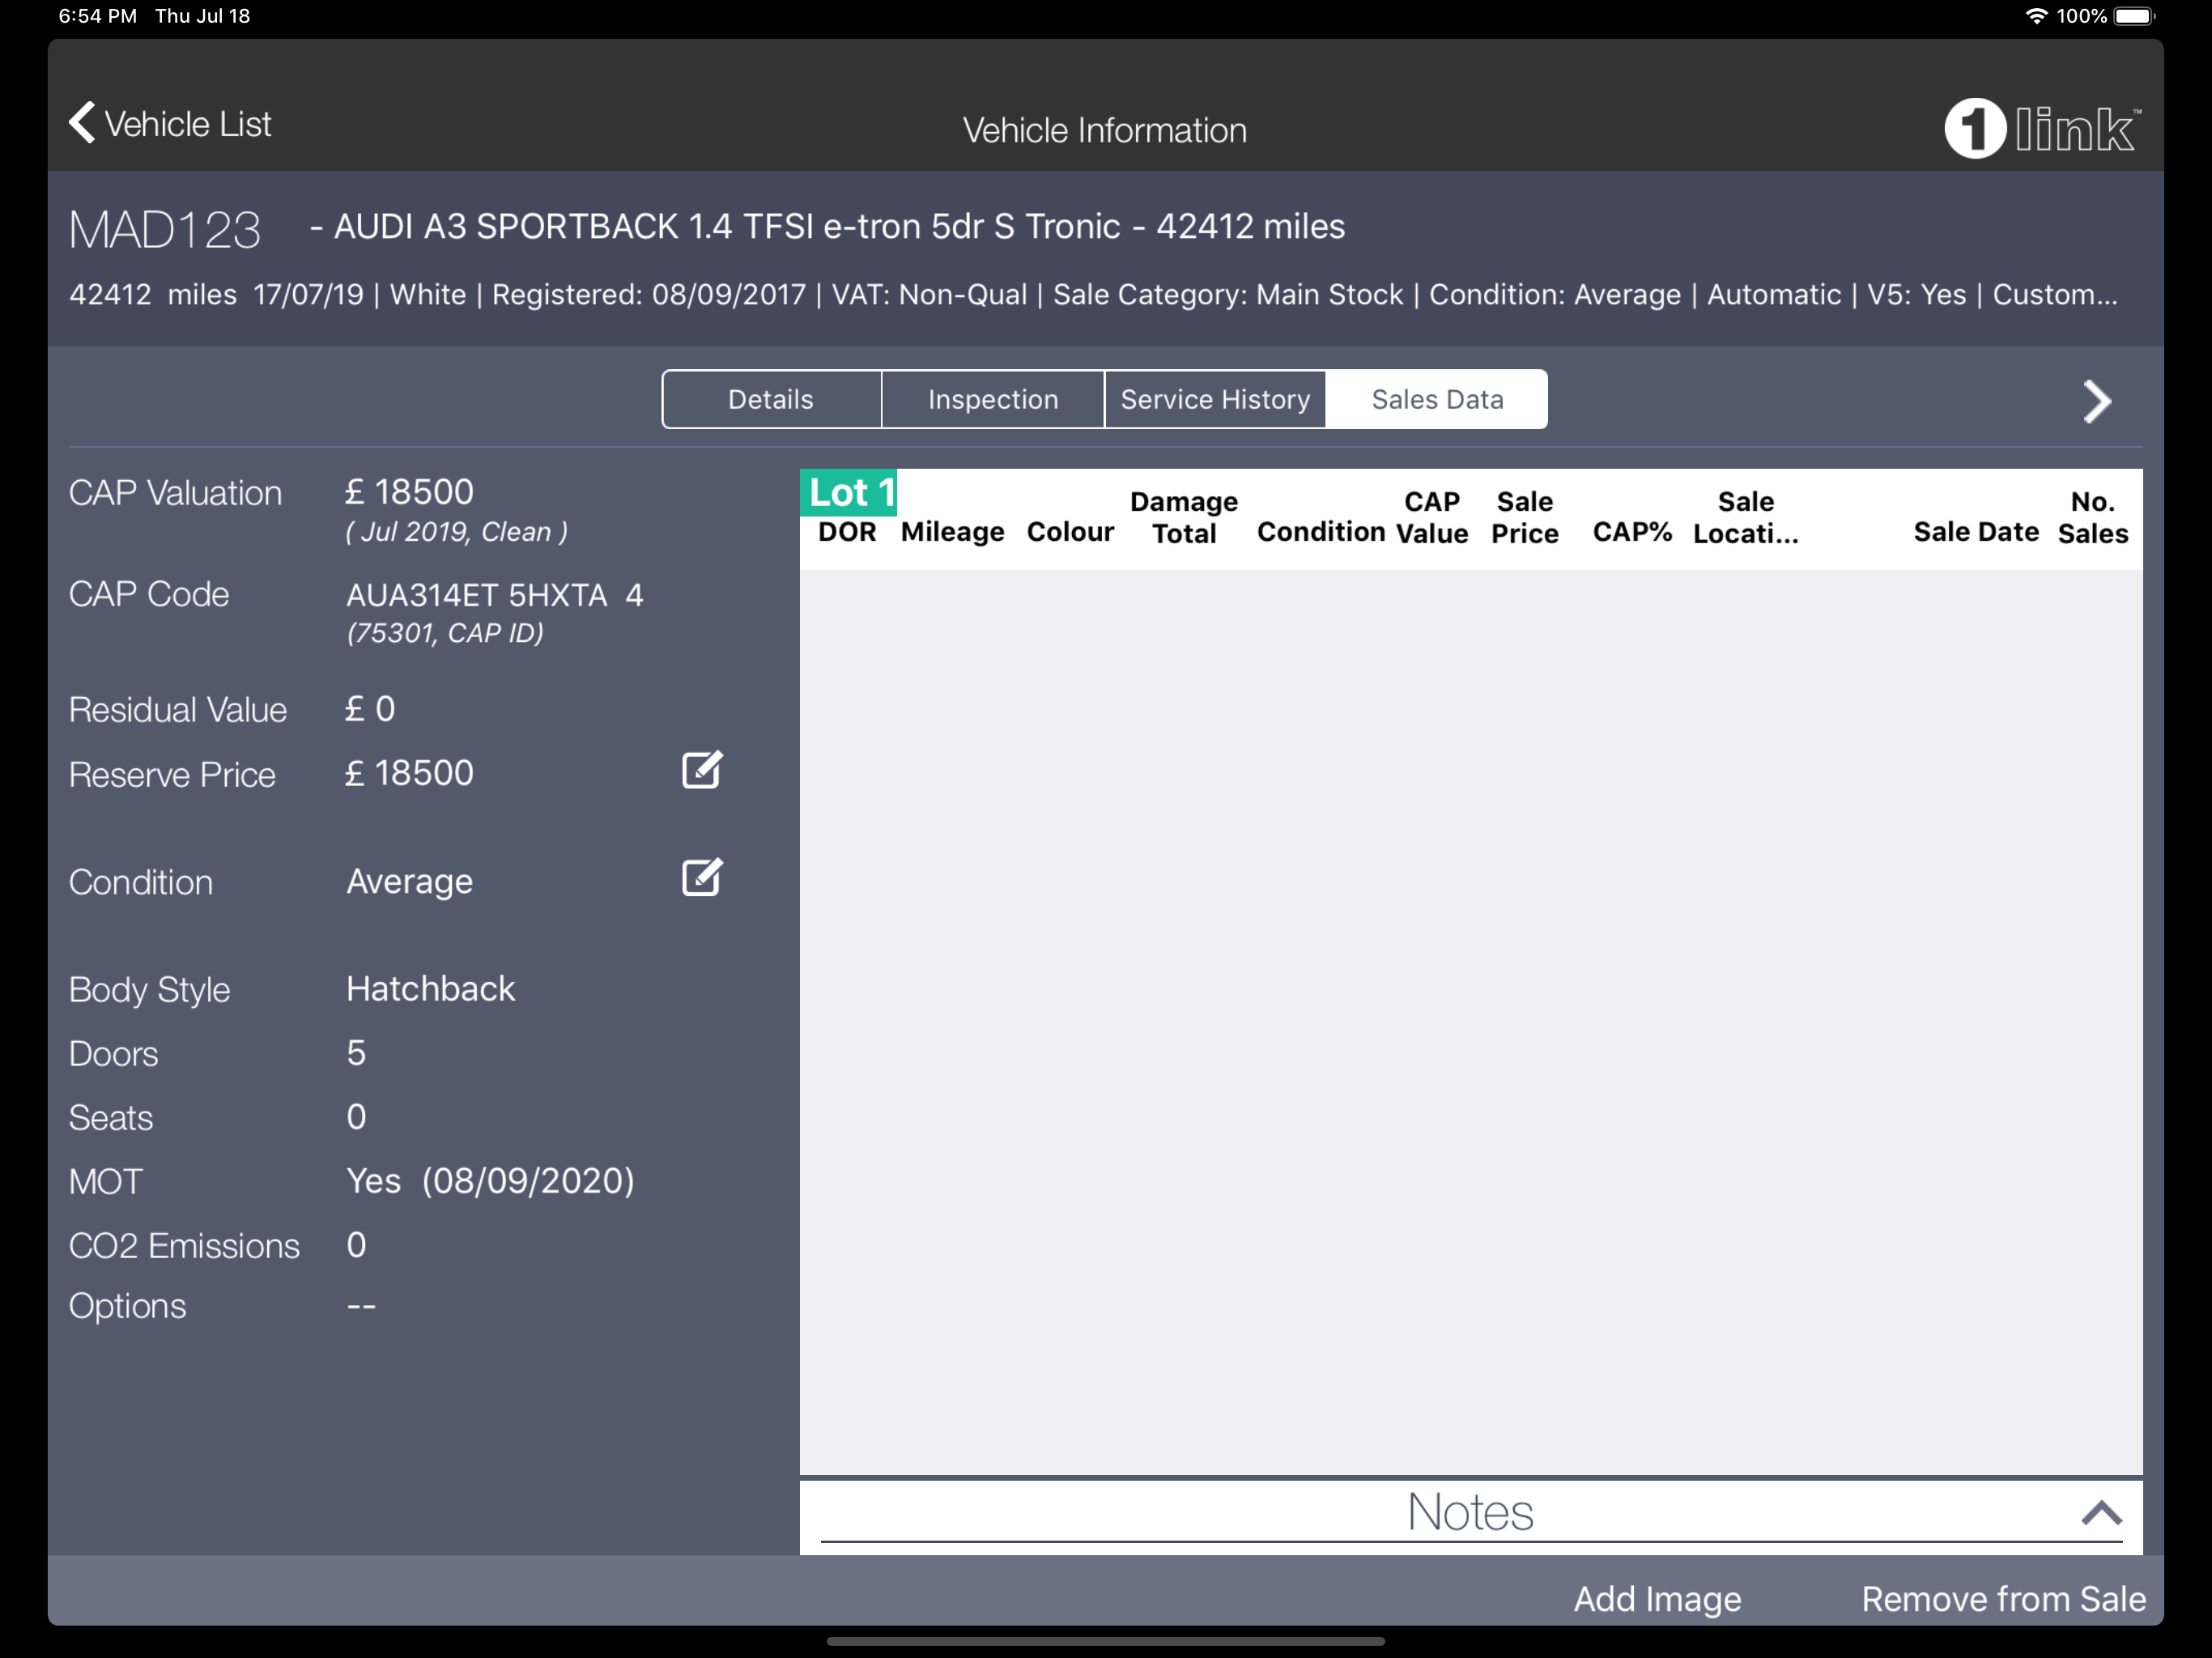The height and width of the screenshot is (1658, 2212).
Task: Edit the Condition value
Action: coord(702,877)
